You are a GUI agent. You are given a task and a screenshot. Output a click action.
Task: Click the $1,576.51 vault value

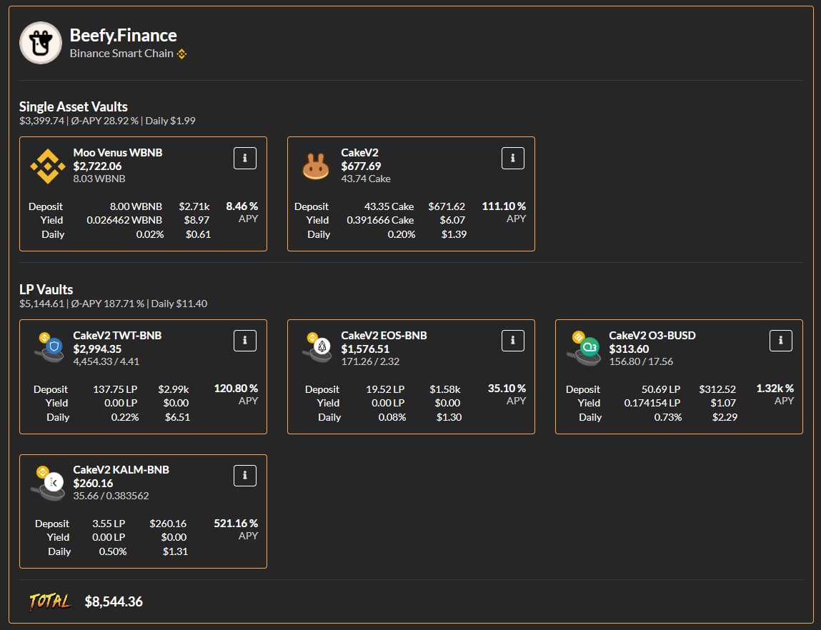click(365, 349)
